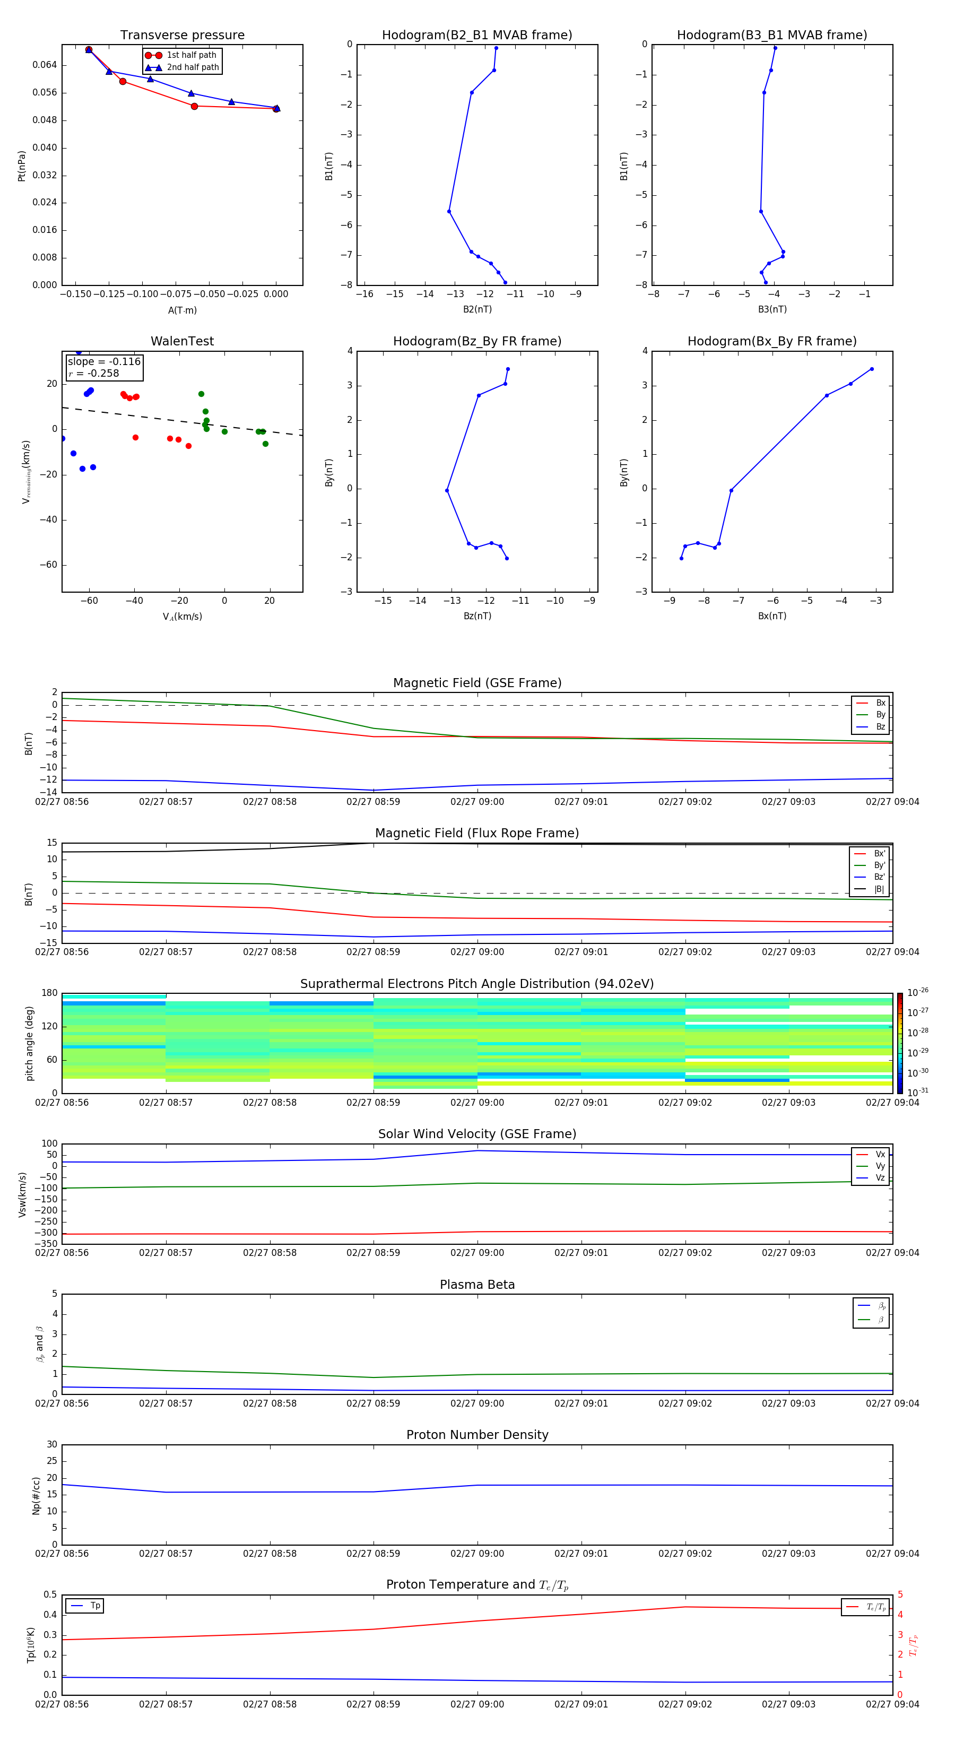Screen dimensions: 955x1751
Task: Click the 'Proton Number Density' title
Action: [x=477, y=1435]
